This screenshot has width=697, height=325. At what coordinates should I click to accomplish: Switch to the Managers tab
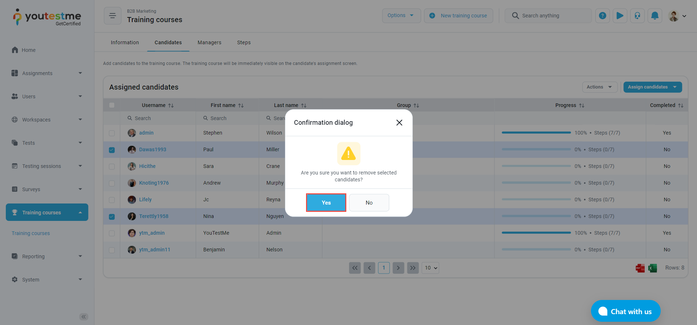click(209, 42)
